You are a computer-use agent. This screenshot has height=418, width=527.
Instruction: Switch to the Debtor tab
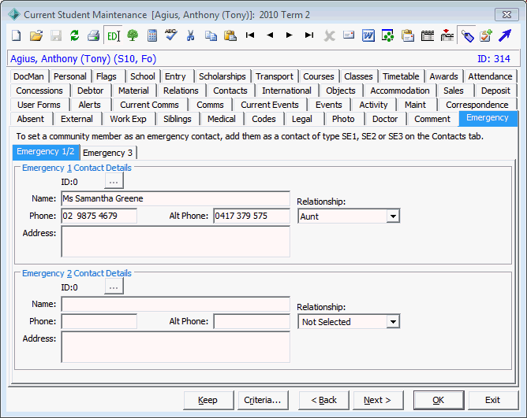[x=90, y=91]
